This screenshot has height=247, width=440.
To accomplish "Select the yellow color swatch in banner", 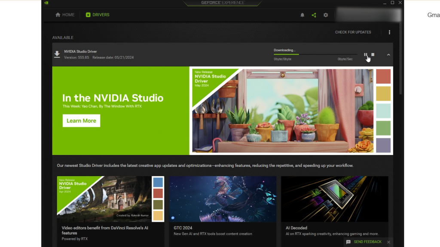I will [383, 93].
